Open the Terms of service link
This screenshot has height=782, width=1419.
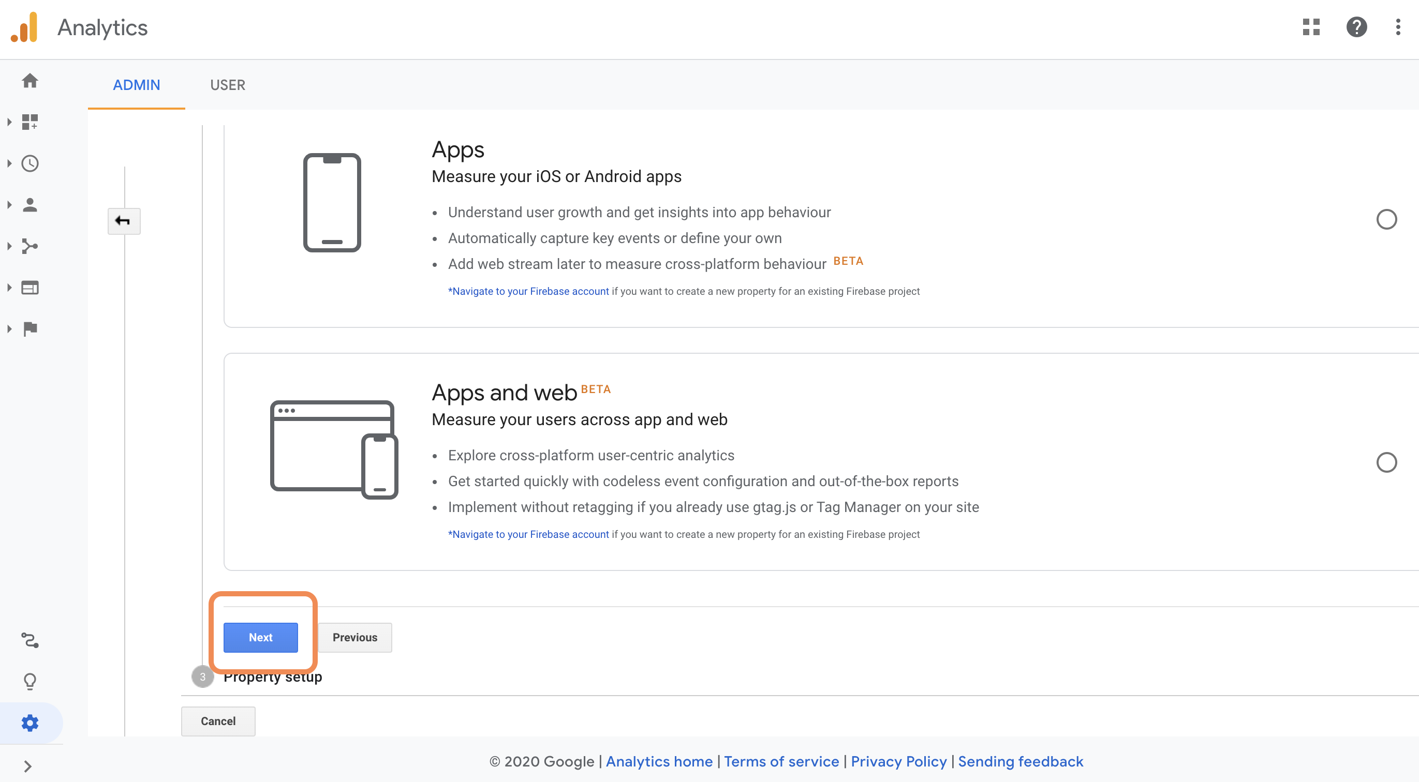click(781, 761)
